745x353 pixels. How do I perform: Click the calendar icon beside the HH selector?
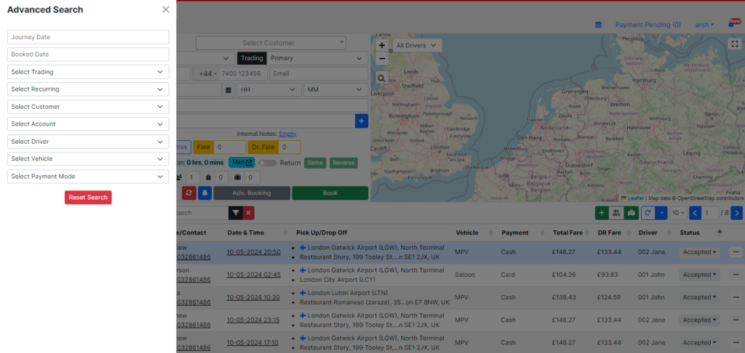click(x=228, y=89)
